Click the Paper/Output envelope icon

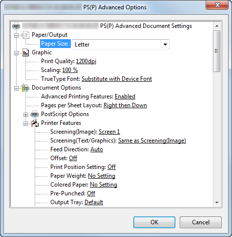25,35
